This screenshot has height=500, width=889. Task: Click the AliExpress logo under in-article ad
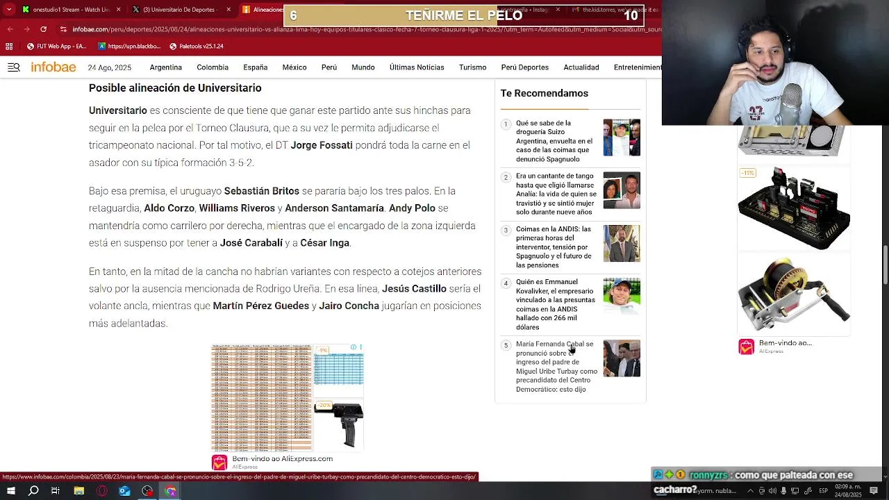(x=219, y=462)
